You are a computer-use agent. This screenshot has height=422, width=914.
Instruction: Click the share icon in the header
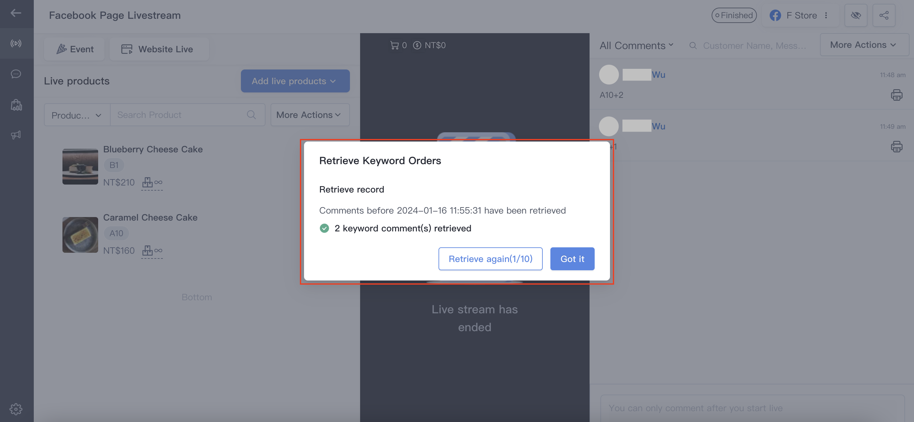pos(884,15)
